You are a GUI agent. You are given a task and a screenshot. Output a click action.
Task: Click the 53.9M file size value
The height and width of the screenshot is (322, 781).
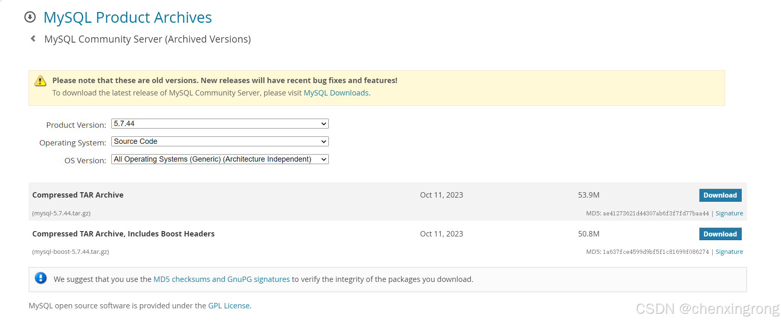(589, 195)
